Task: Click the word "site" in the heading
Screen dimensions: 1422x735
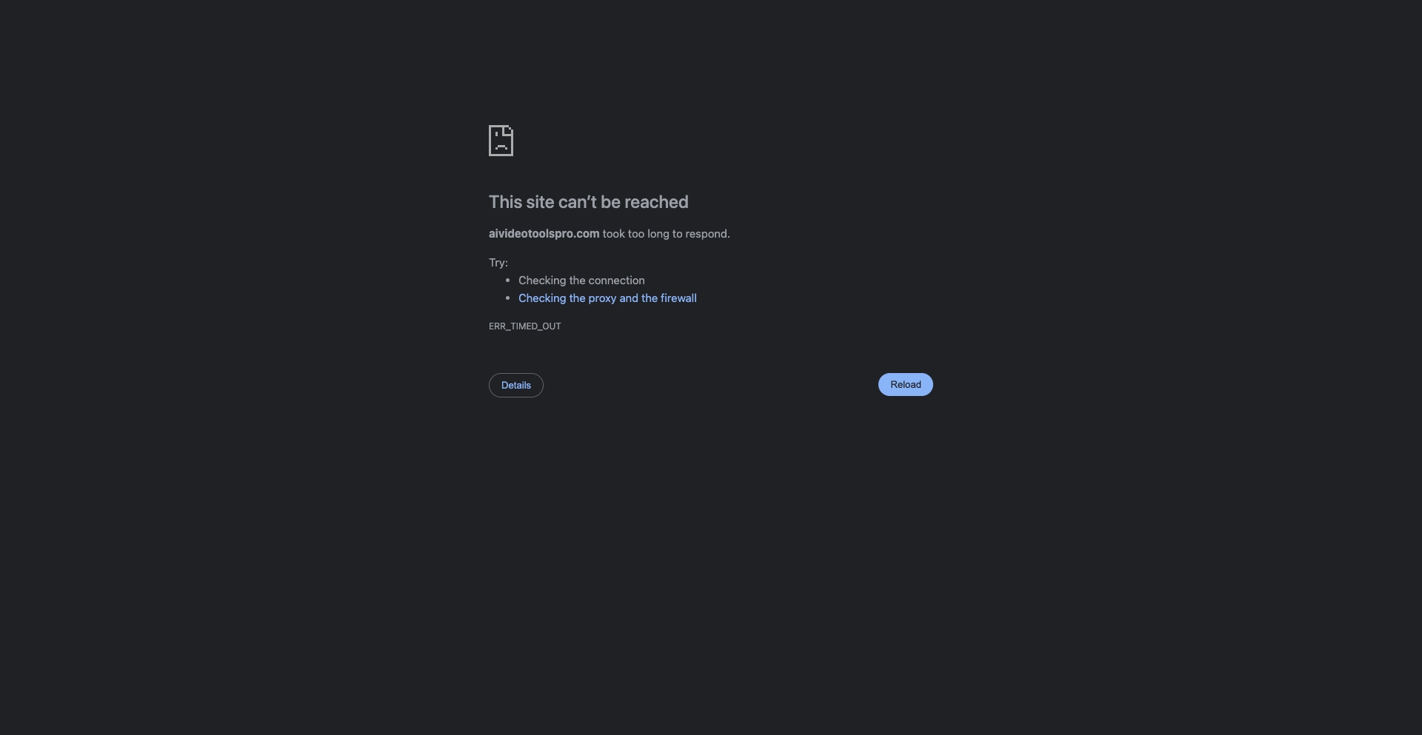Action: (538, 202)
